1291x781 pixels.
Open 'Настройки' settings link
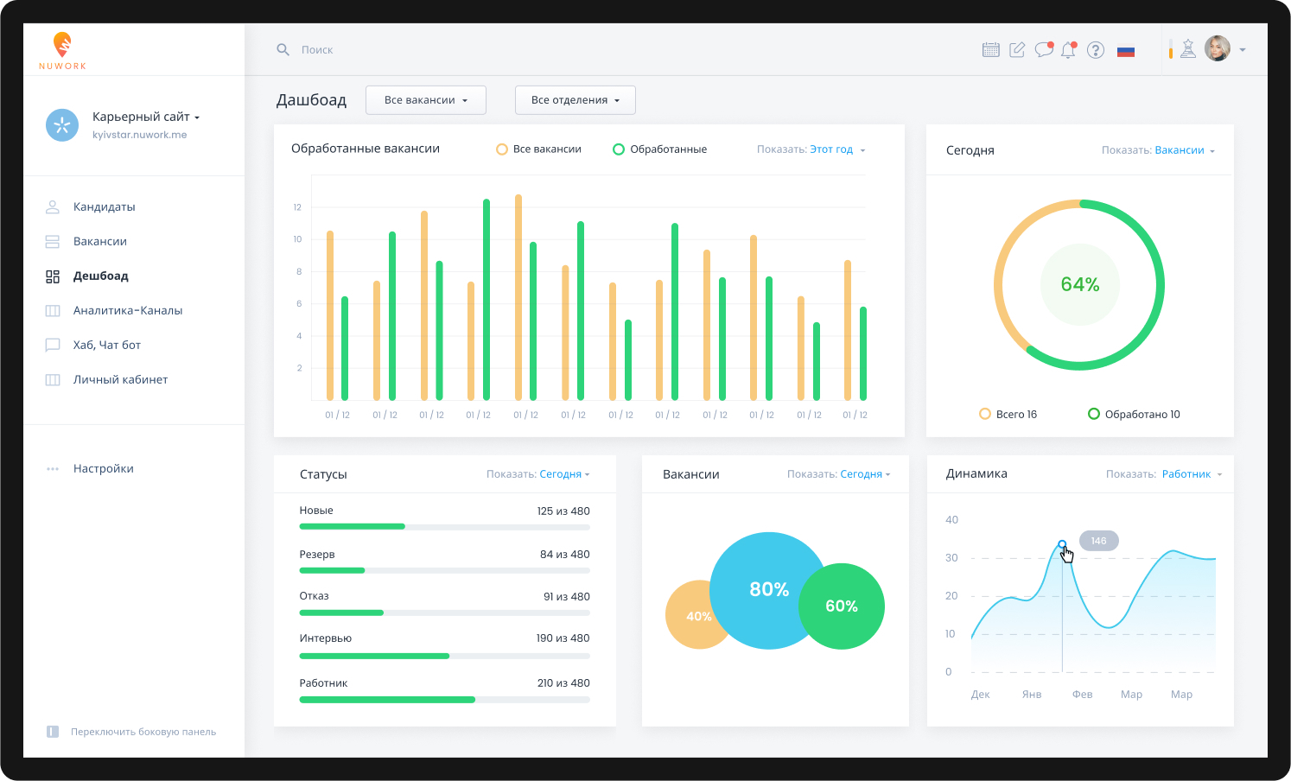[x=103, y=469]
